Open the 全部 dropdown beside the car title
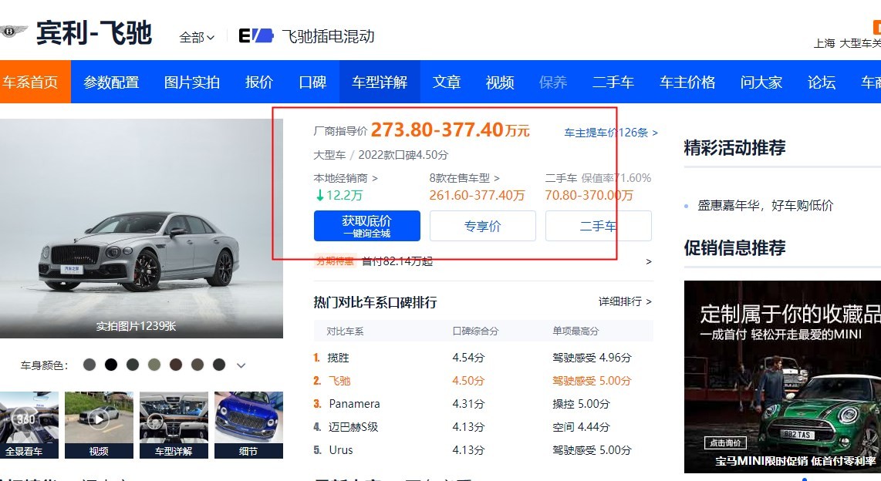Viewport: 881px width, 481px height. pyautogui.click(x=197, y=37)
